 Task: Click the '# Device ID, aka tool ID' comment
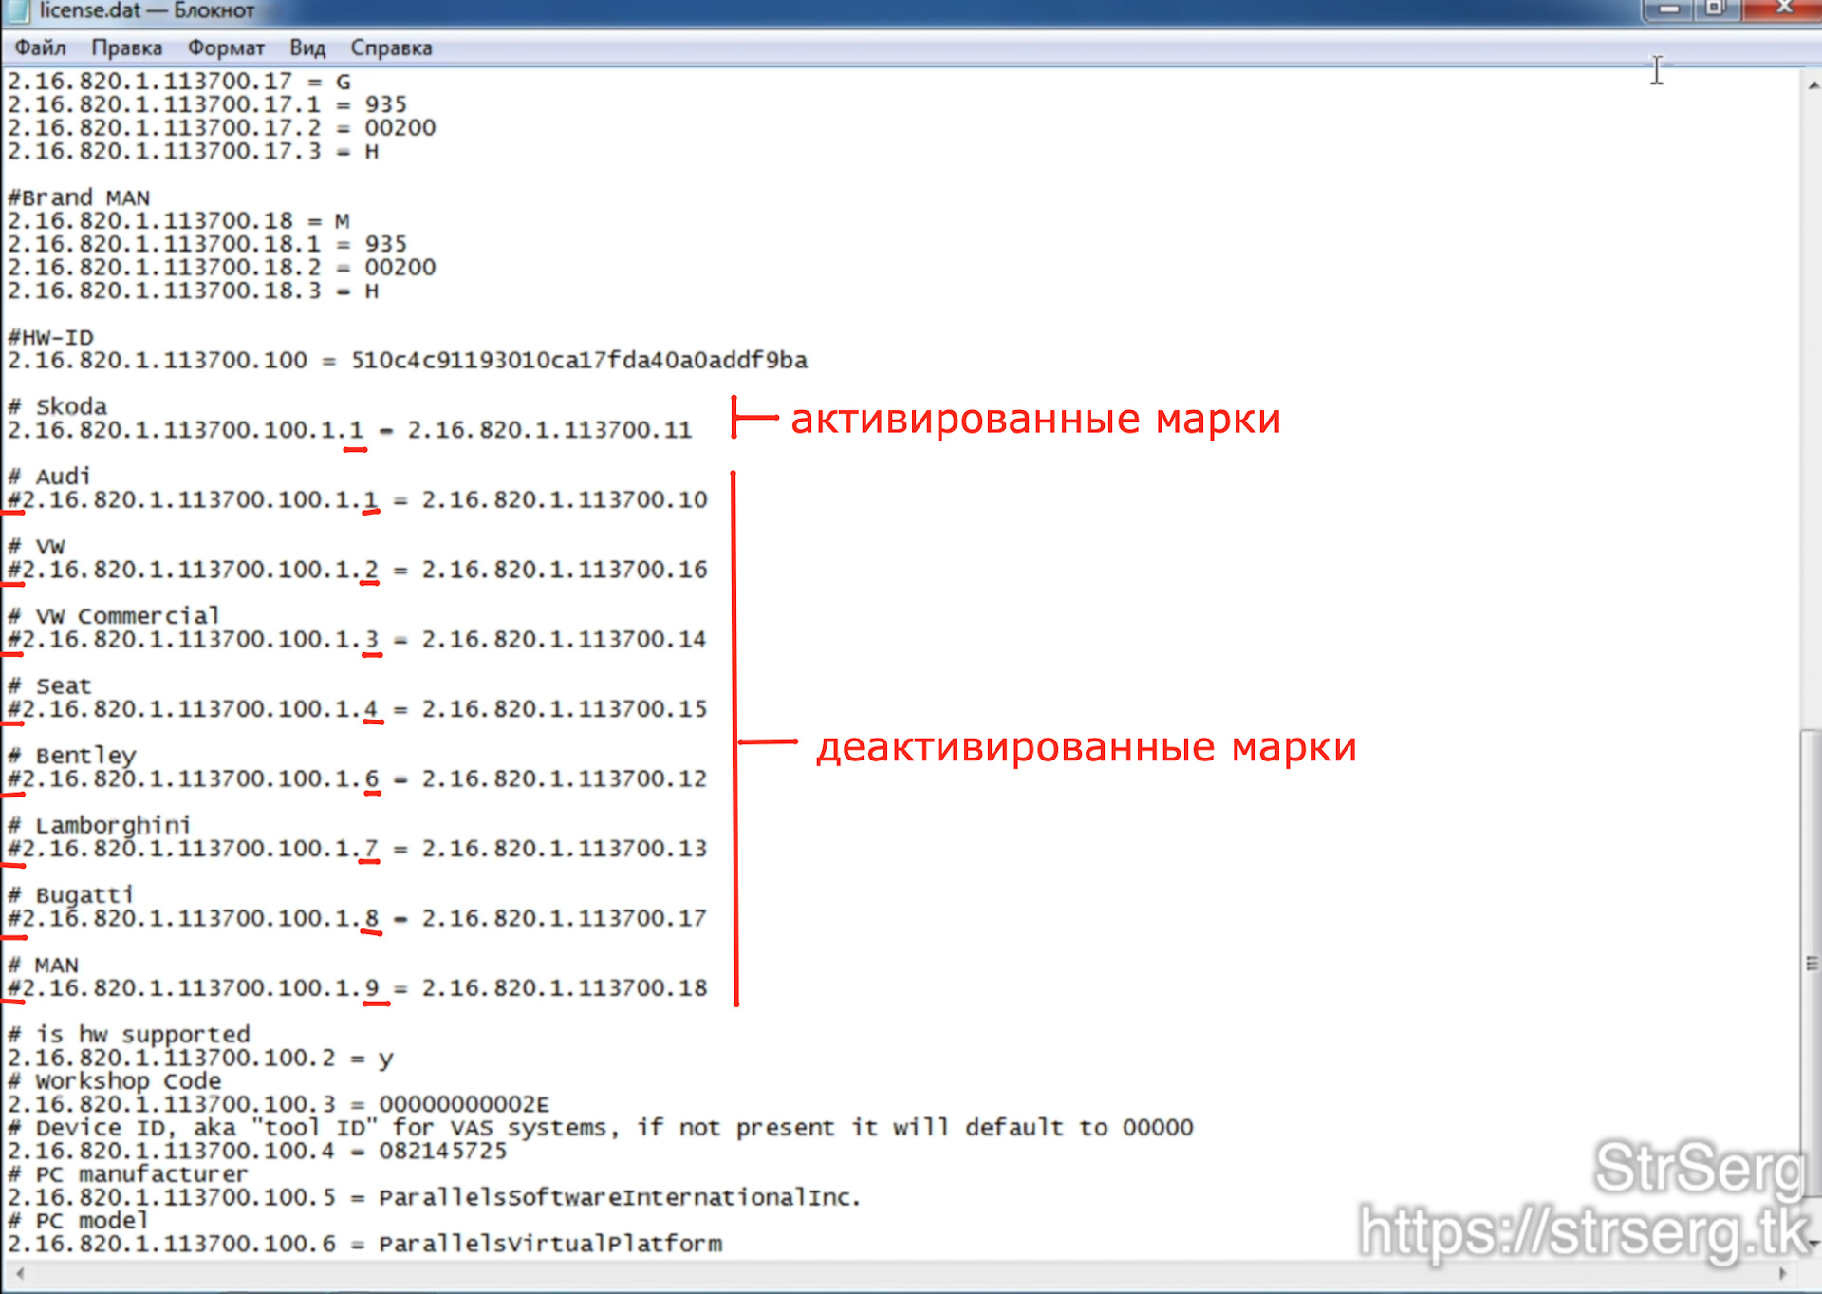[601, 1128]
